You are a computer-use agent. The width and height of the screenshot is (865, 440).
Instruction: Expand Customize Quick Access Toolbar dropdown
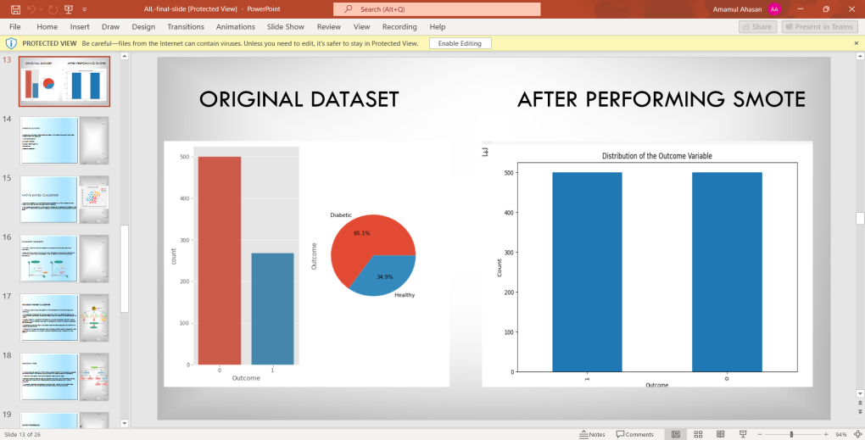[x=85, y=9]
